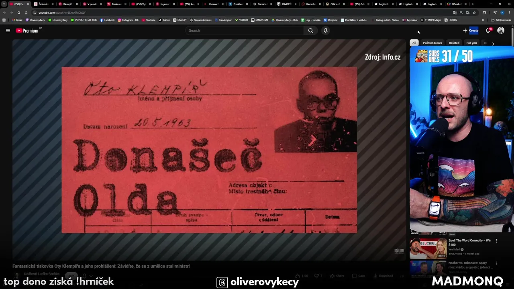Open the apps grid in bookmarks bar
Image resolution: width=514 pixels, height=289 pixels.
(4, 20)
